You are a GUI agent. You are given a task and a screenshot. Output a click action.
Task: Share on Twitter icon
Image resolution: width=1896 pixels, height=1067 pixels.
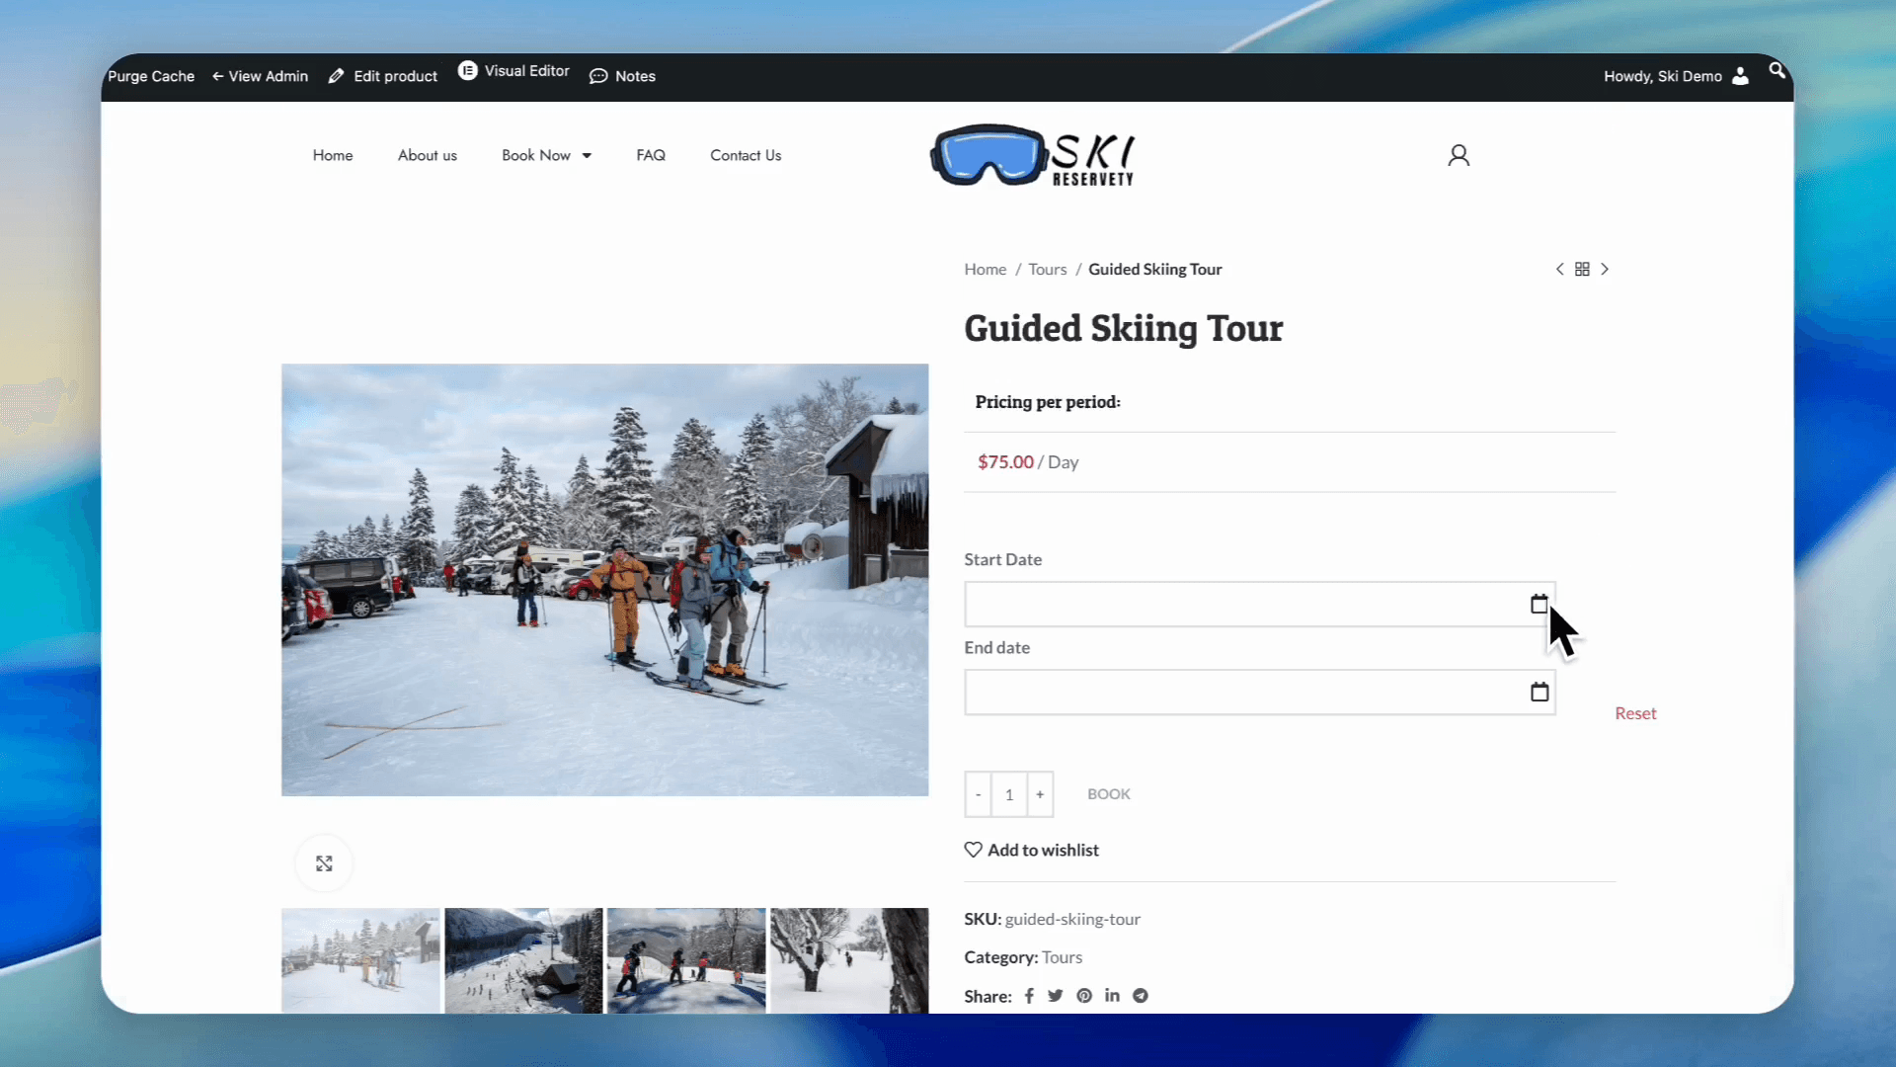click(x=1056, y=996)
